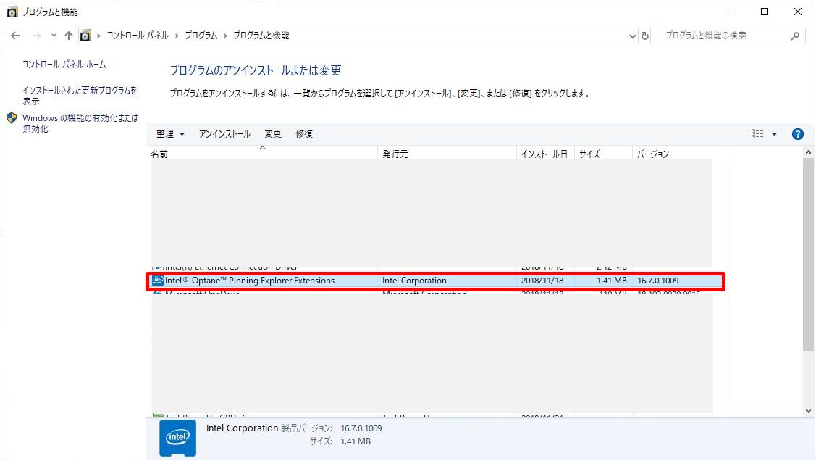The height and width of the screenshot is (461, 816).
Task: Click the vertical scrollbar thumb
Action: point(808,254)
